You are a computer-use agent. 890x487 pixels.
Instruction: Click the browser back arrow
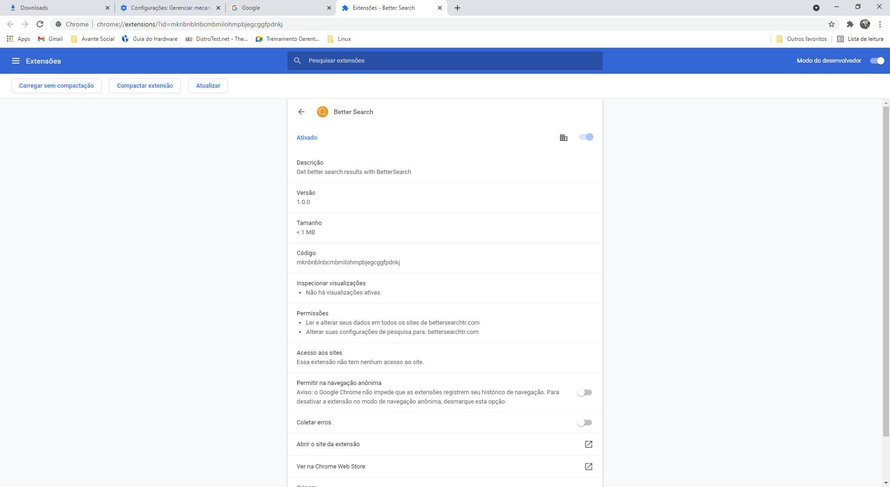[x=10, y=24]
